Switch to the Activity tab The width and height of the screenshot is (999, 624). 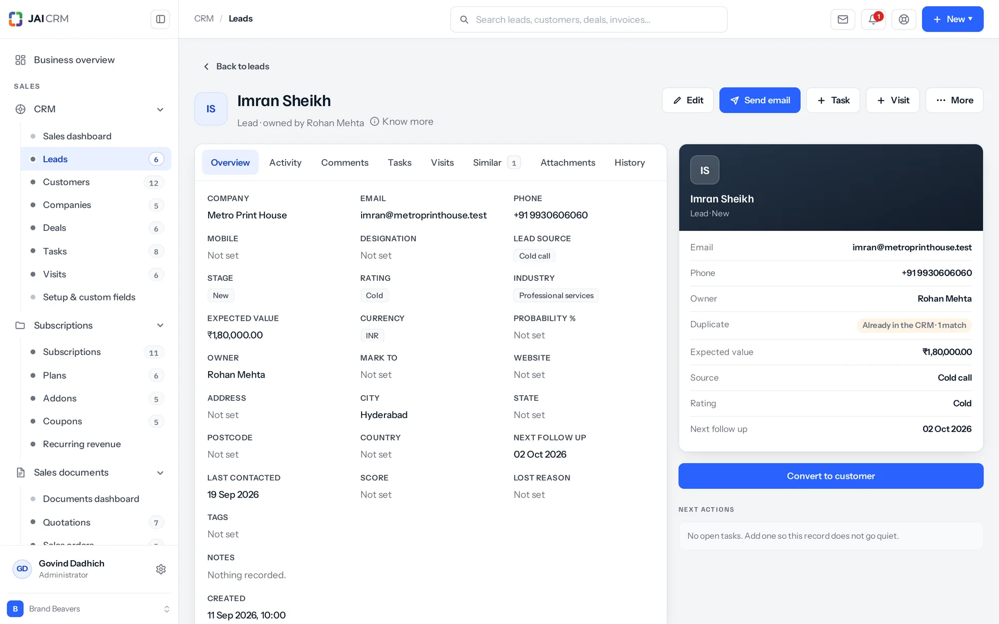[x=285, y=163]
